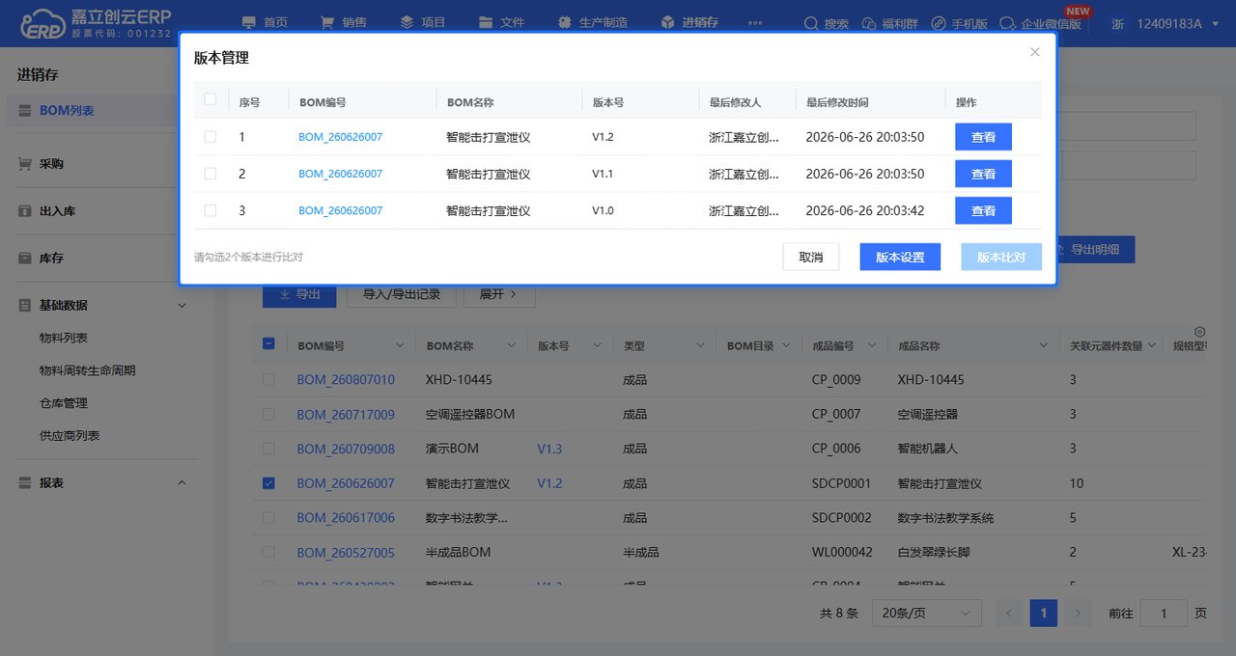The height and width of the screenshot is (656, 1236).
Task: Click the 导入/导出记录 button
Action: coord(402,294)
